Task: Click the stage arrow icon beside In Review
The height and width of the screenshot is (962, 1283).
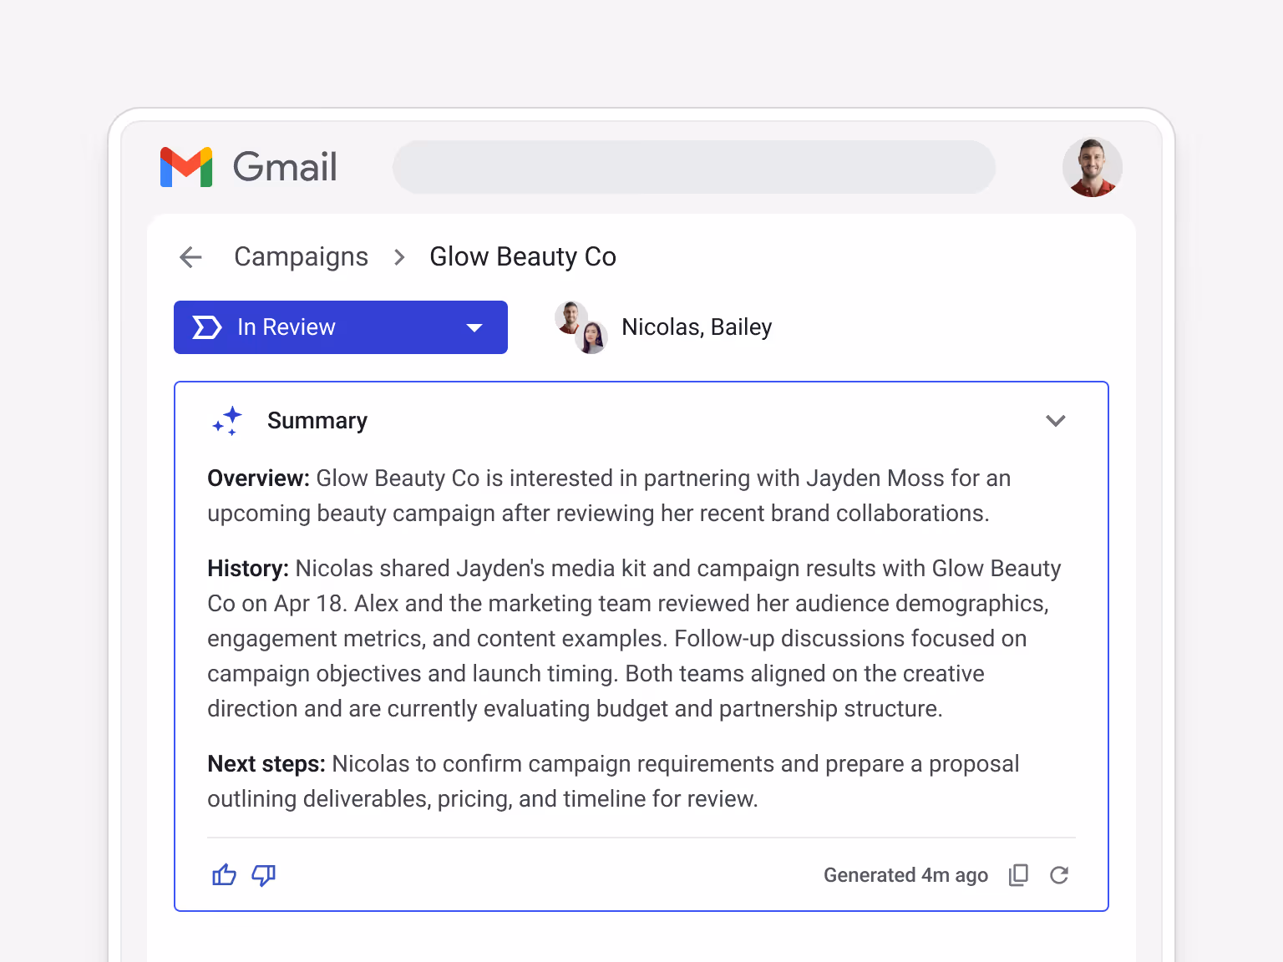Action: pos(207,327)
